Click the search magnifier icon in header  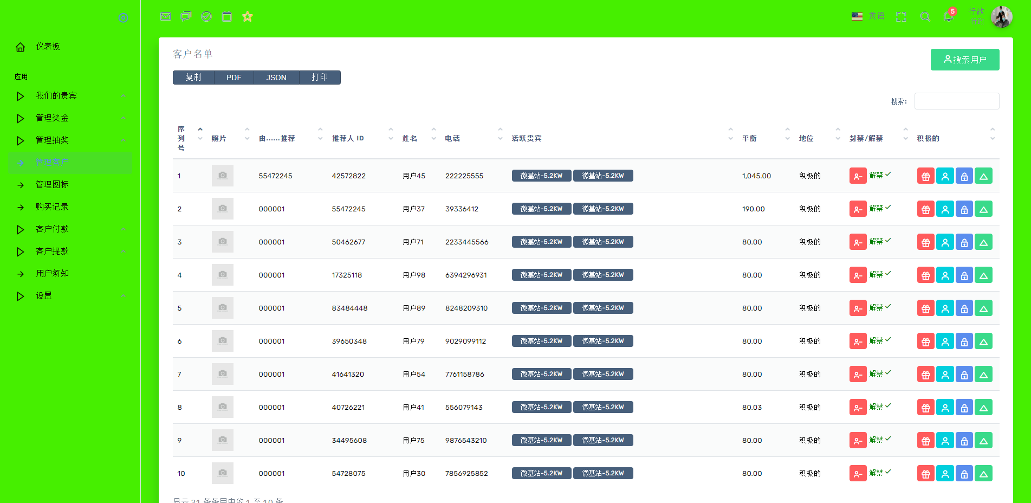click(925, 17)
